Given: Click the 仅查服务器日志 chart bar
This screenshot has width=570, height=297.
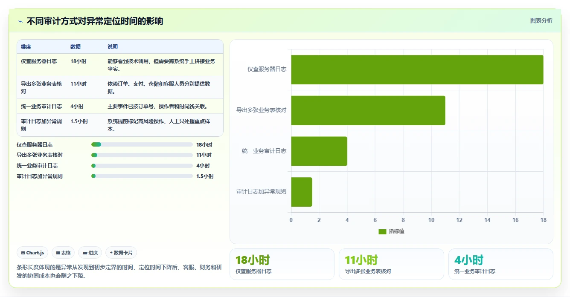Looking at the screenshot, I should (x=417, y=69).
